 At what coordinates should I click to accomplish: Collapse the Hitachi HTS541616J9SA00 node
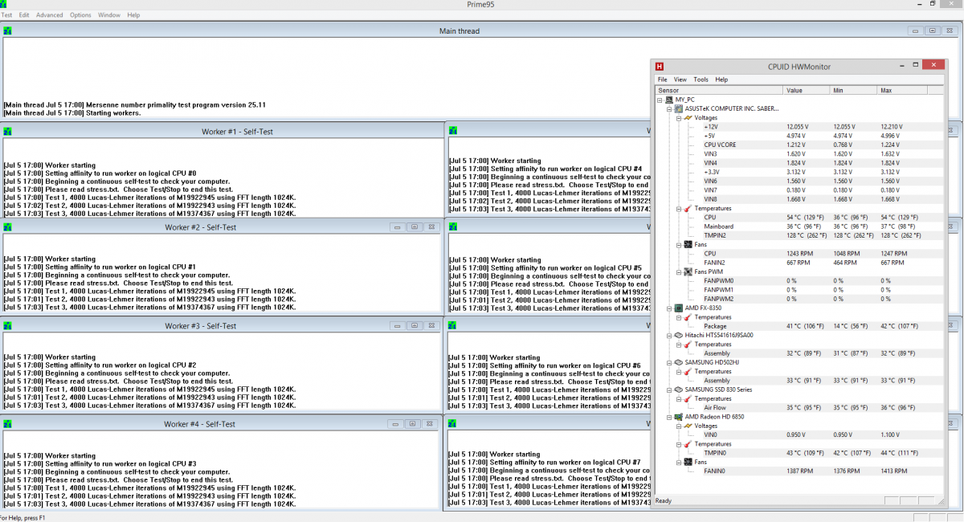pyautogui.click(x=669, y=335)
